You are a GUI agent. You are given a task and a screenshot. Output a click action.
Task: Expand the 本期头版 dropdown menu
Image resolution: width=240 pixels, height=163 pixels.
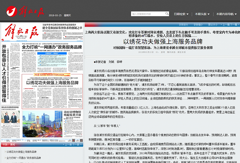(x=202, y=14)
